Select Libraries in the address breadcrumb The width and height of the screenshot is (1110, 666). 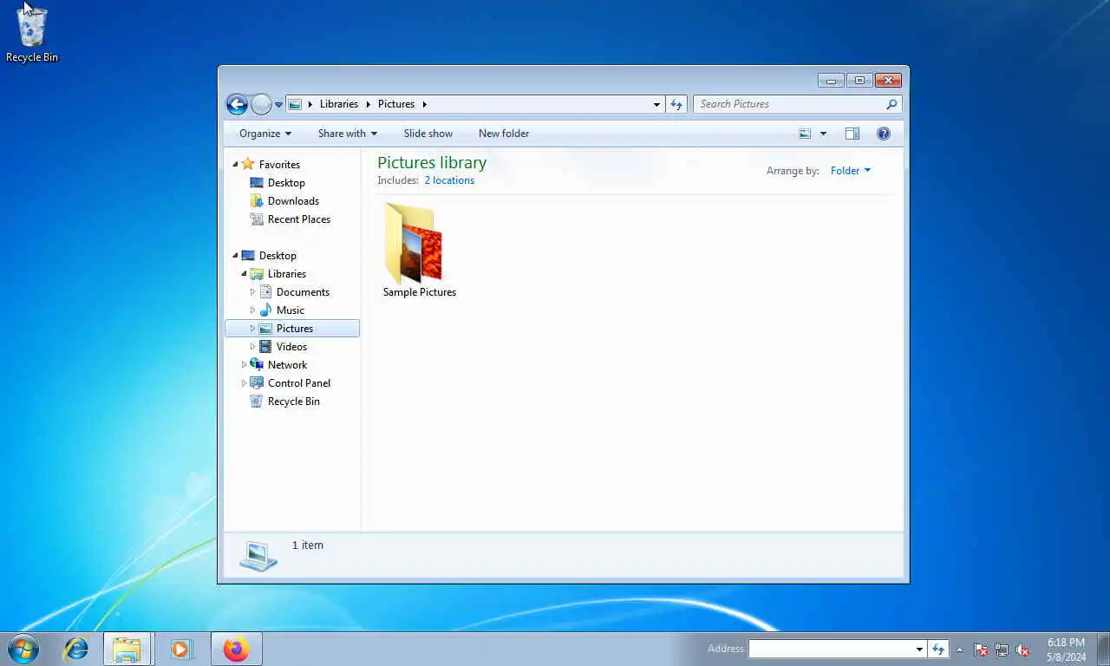click(x=338, y=104)
